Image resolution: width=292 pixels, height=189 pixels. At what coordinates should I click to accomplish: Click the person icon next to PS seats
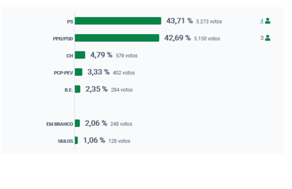pos(268,21)
